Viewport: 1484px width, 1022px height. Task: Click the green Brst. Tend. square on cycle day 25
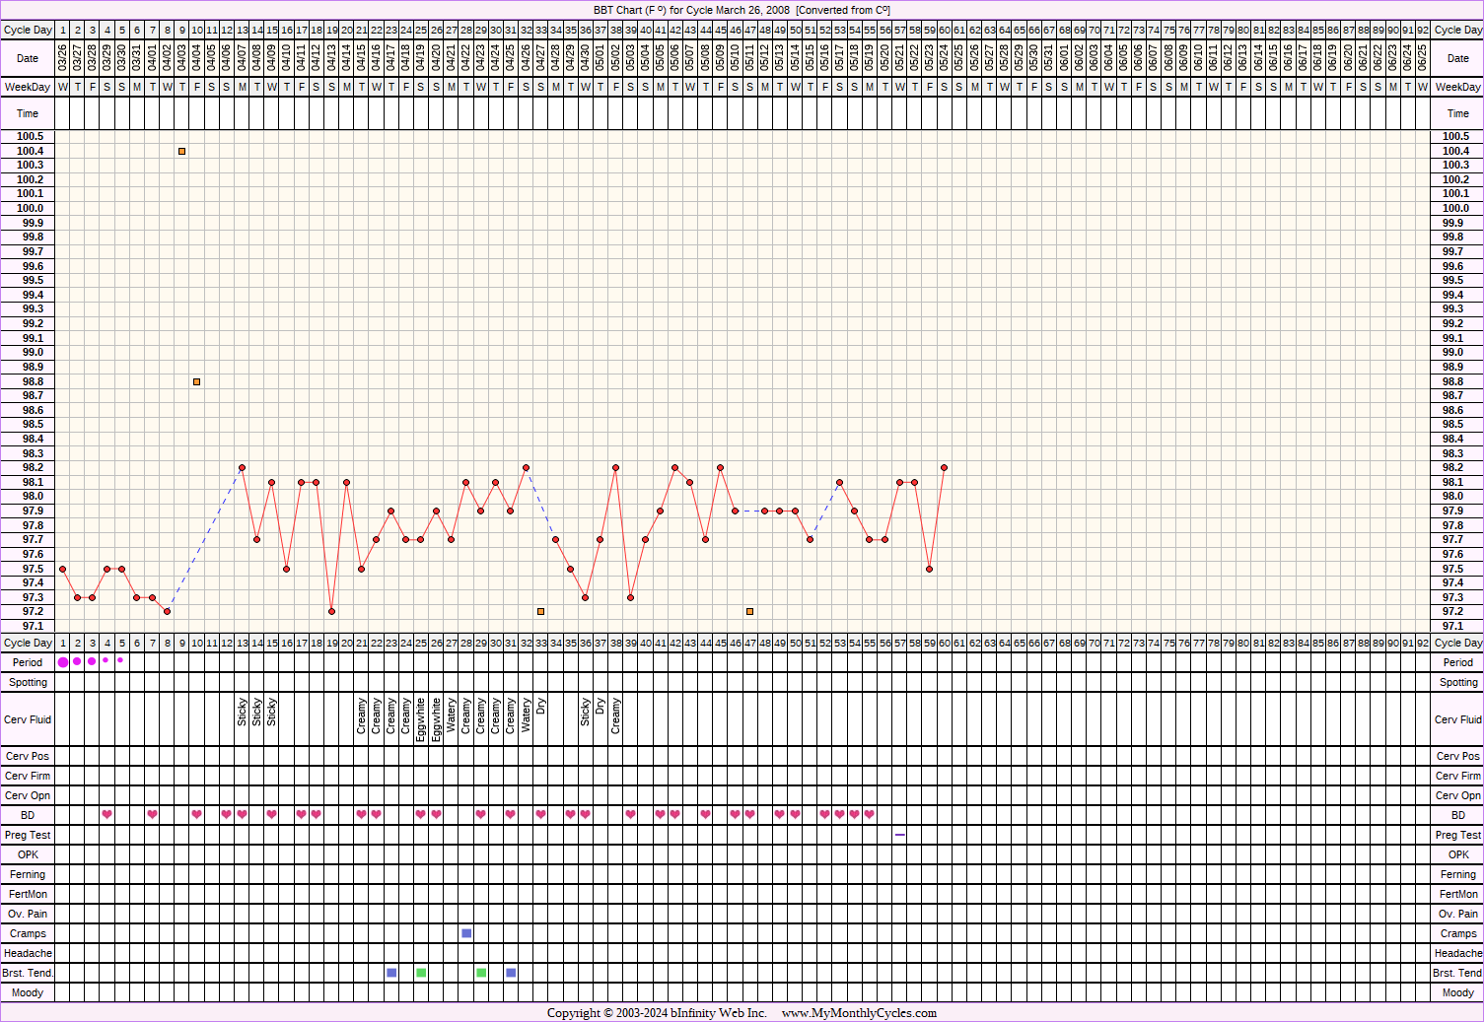pos(421,973)
